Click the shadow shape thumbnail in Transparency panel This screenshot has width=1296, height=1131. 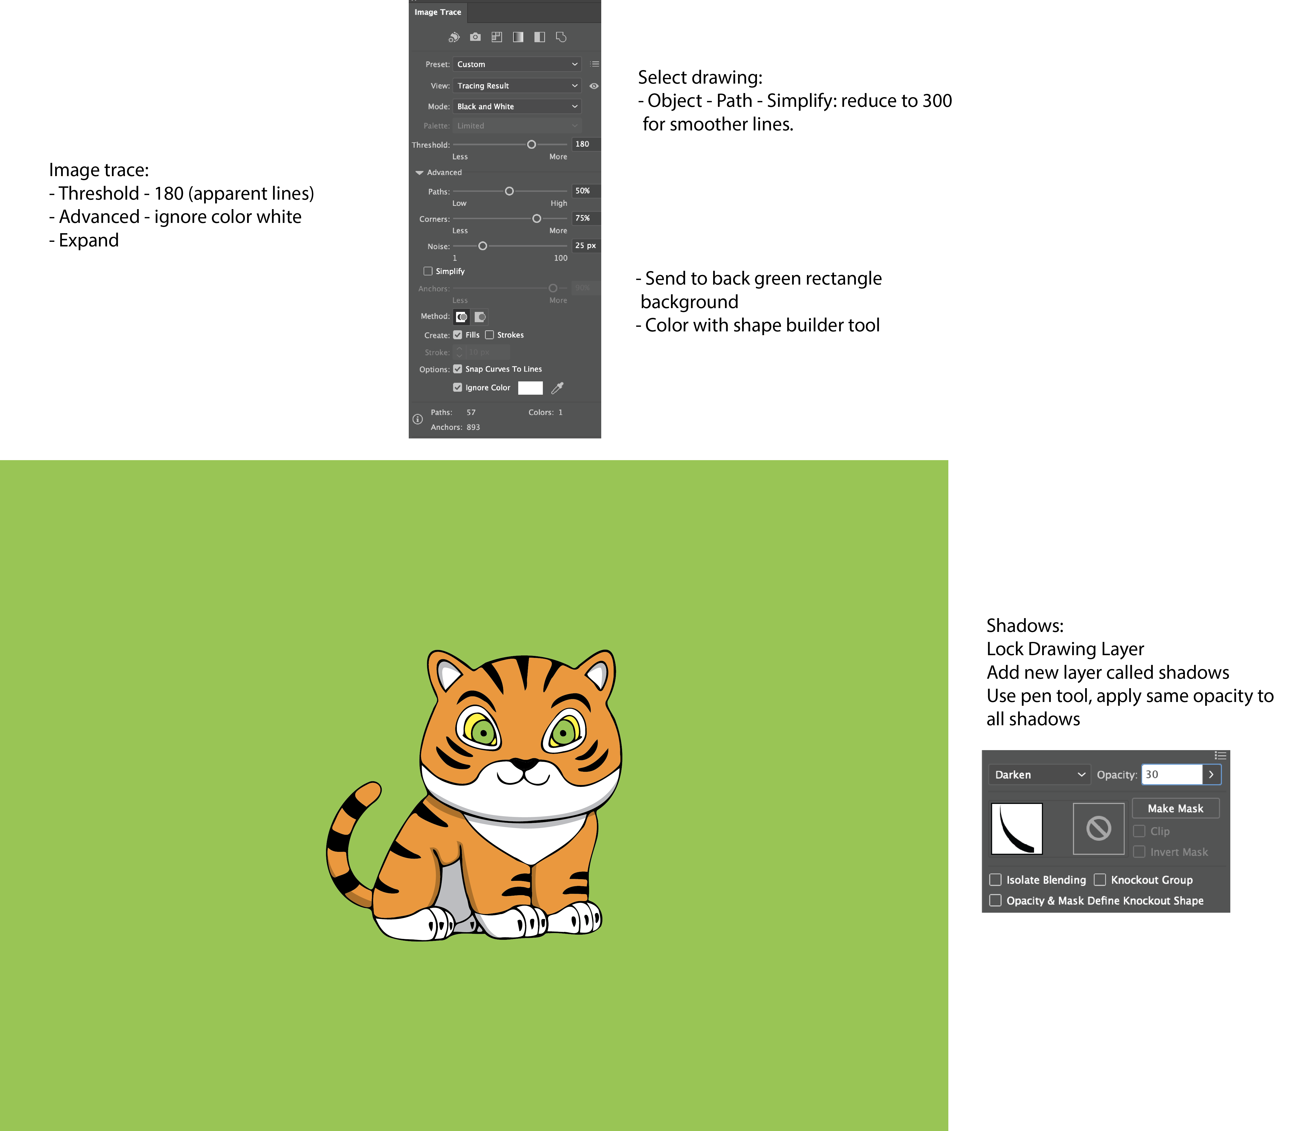[x=1017, y=829]
